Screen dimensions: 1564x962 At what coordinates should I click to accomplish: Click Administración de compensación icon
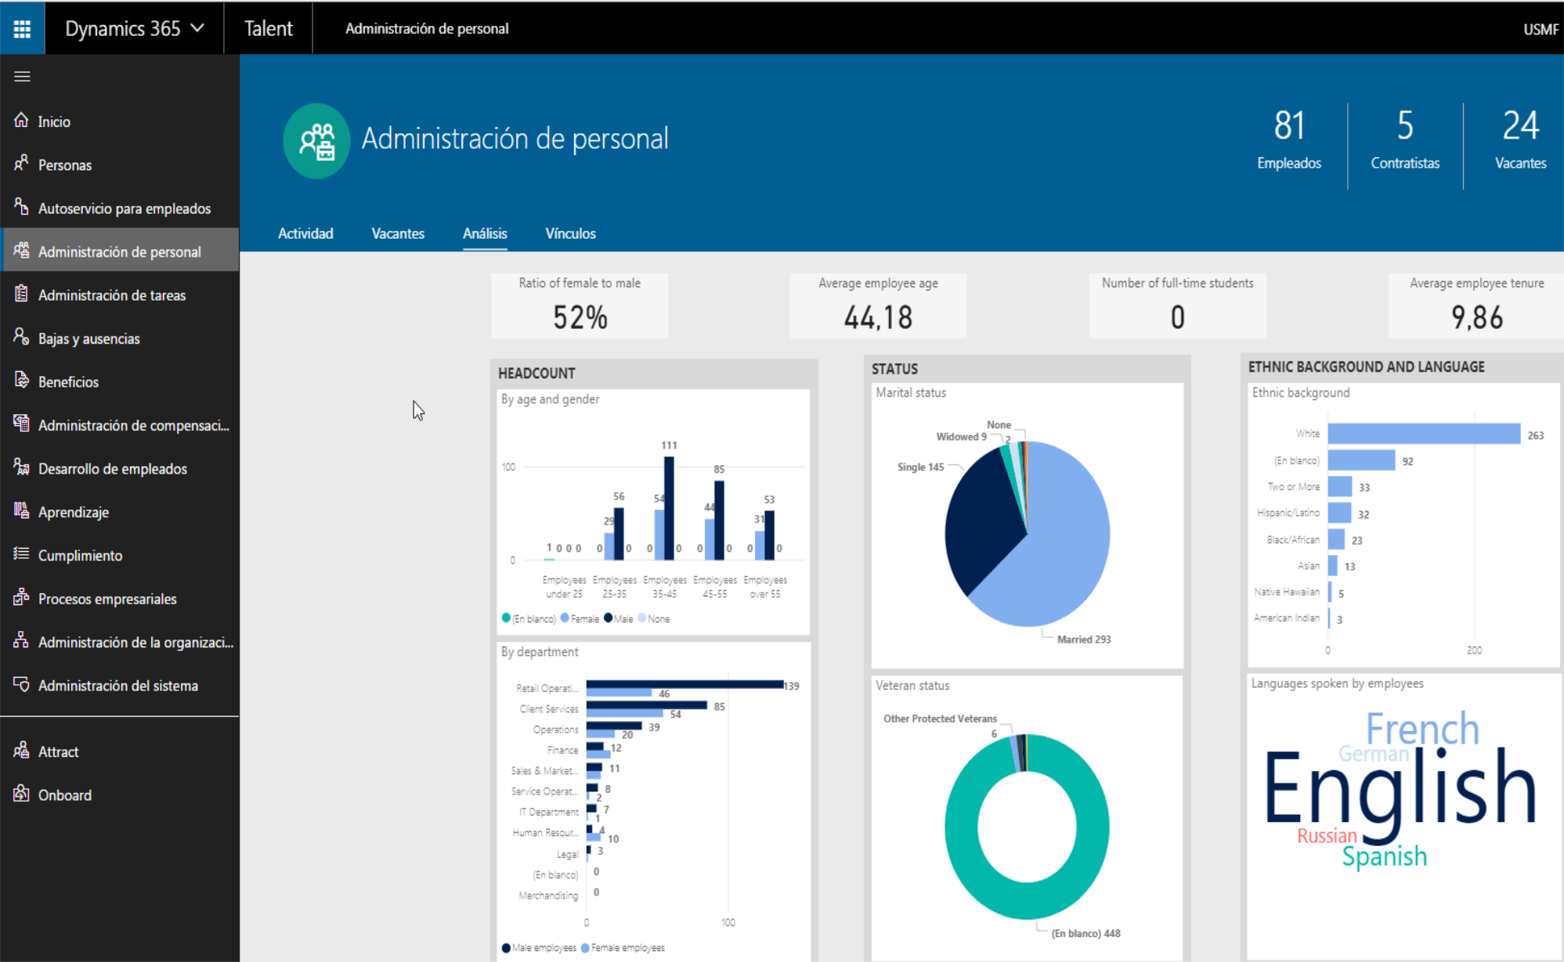click(x=21, y=424)
